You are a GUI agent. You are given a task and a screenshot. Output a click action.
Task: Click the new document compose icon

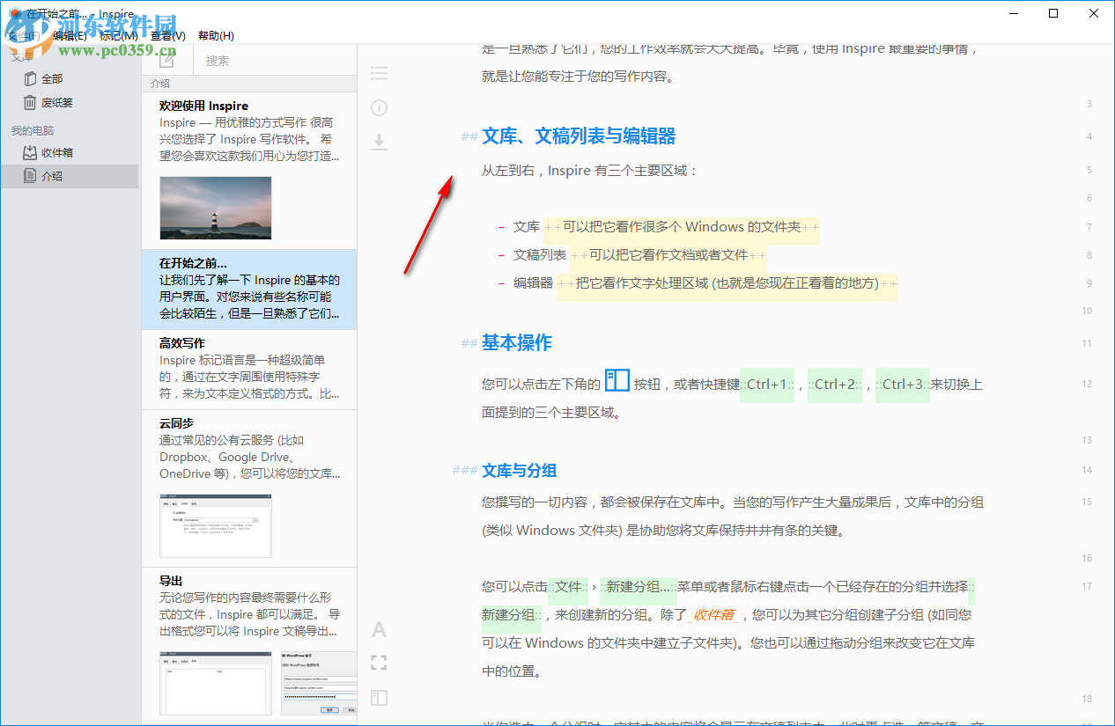coord(166,60)
